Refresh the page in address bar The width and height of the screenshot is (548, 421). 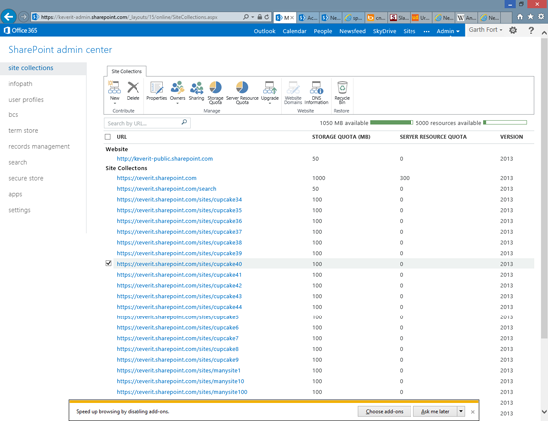click(267, 17)
